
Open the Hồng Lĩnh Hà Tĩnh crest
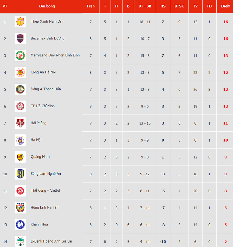point(20,208)
